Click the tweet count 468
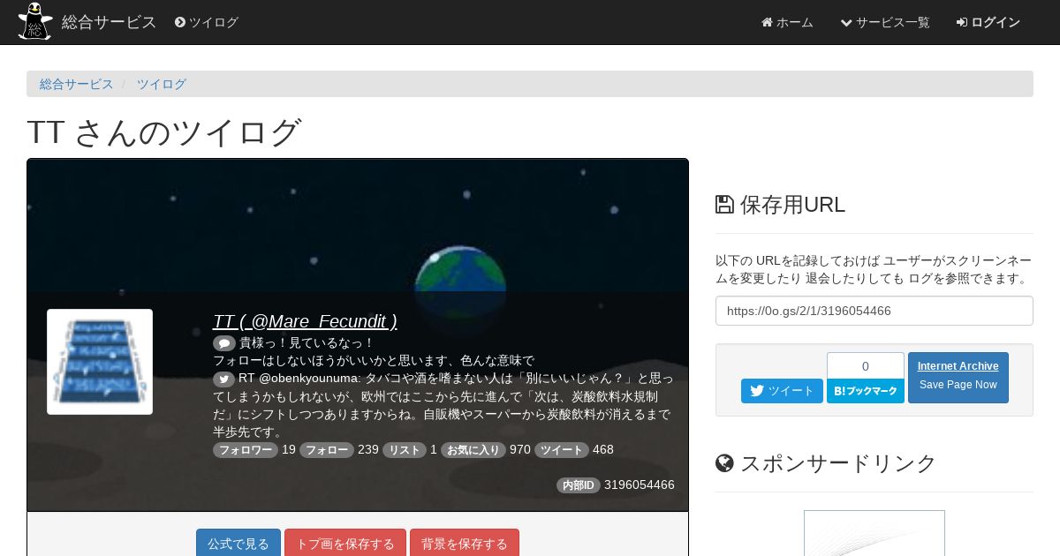This screenshot has height=556, width=1060. click(x=603, y=450)
